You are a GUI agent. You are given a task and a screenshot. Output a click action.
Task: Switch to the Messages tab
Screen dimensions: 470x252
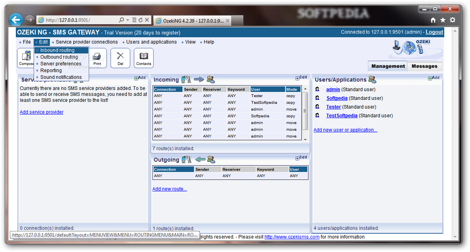point(424,66)
